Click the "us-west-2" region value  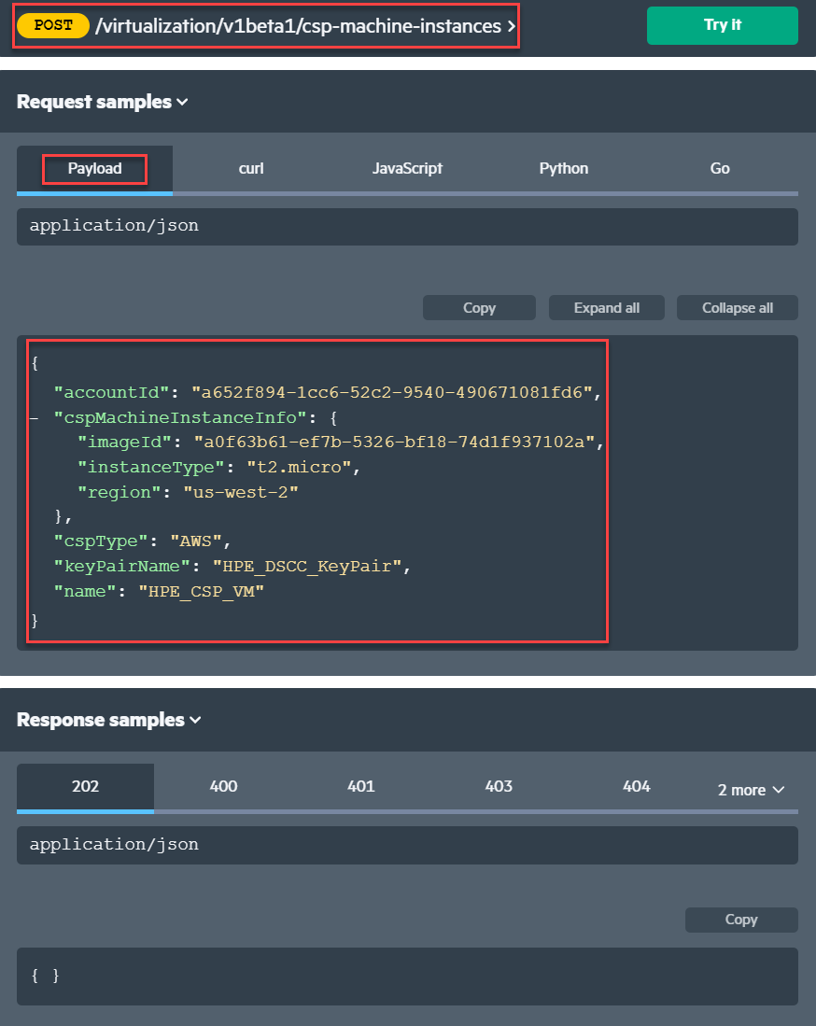(x=240, y=492)
